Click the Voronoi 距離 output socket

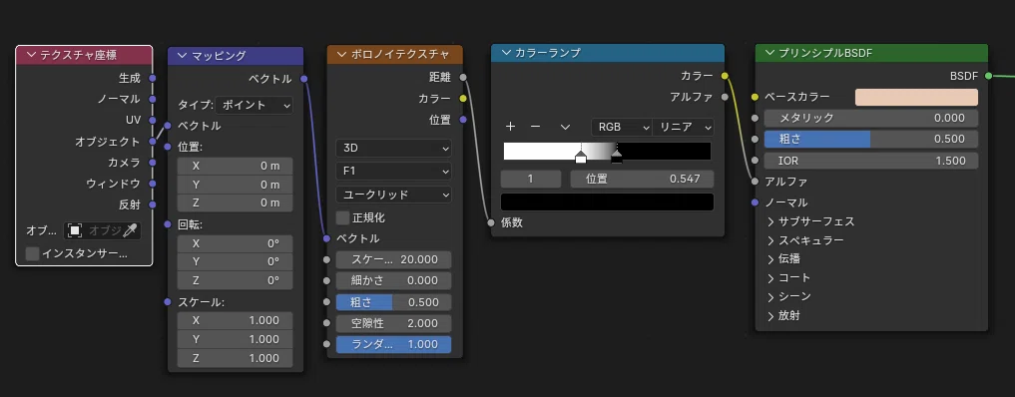(463, 78)
